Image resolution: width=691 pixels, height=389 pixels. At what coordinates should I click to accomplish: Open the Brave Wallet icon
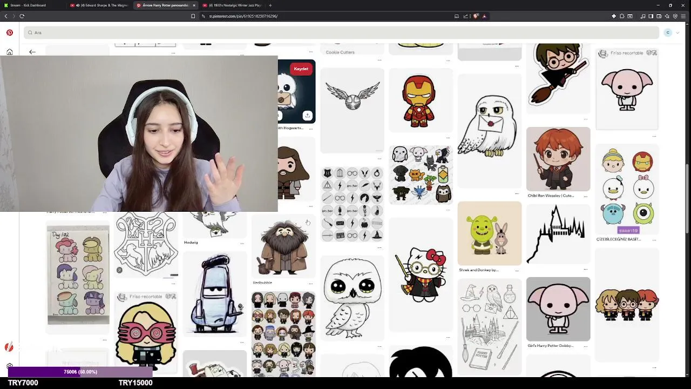[x=659, y=16]
